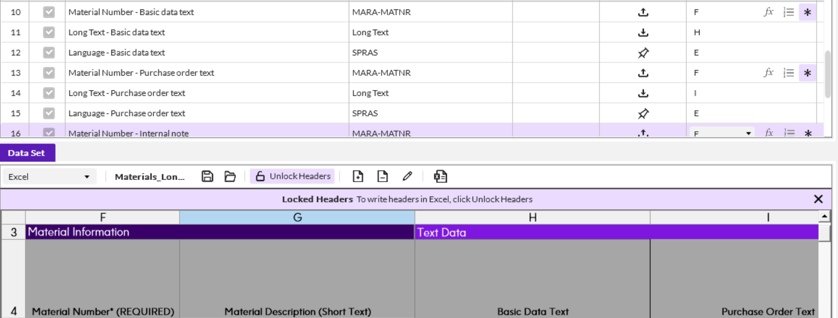Switch to the Data Set tab

[27, 153]
